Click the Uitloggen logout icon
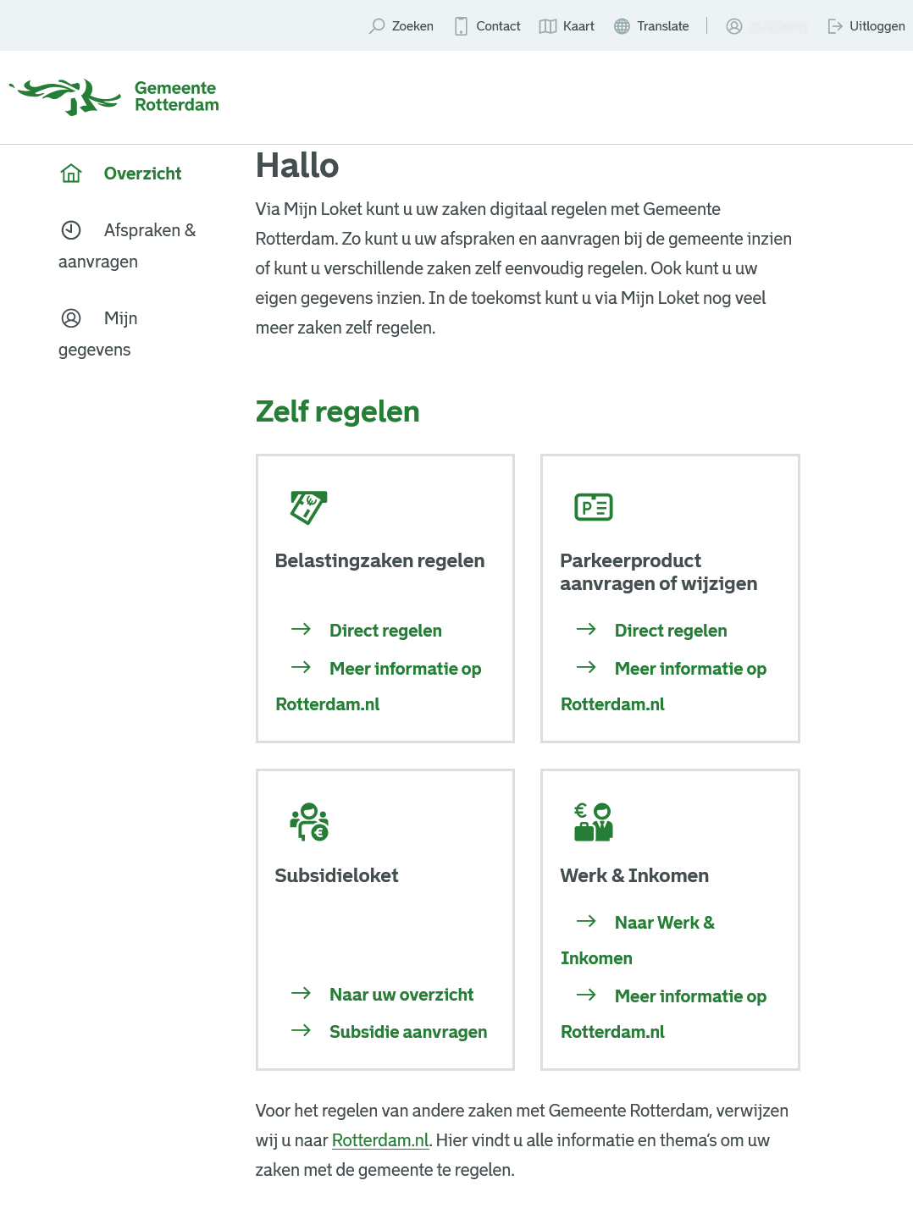Image resolution: width=913 pixels, height=1208 pixels. point(835,26)
